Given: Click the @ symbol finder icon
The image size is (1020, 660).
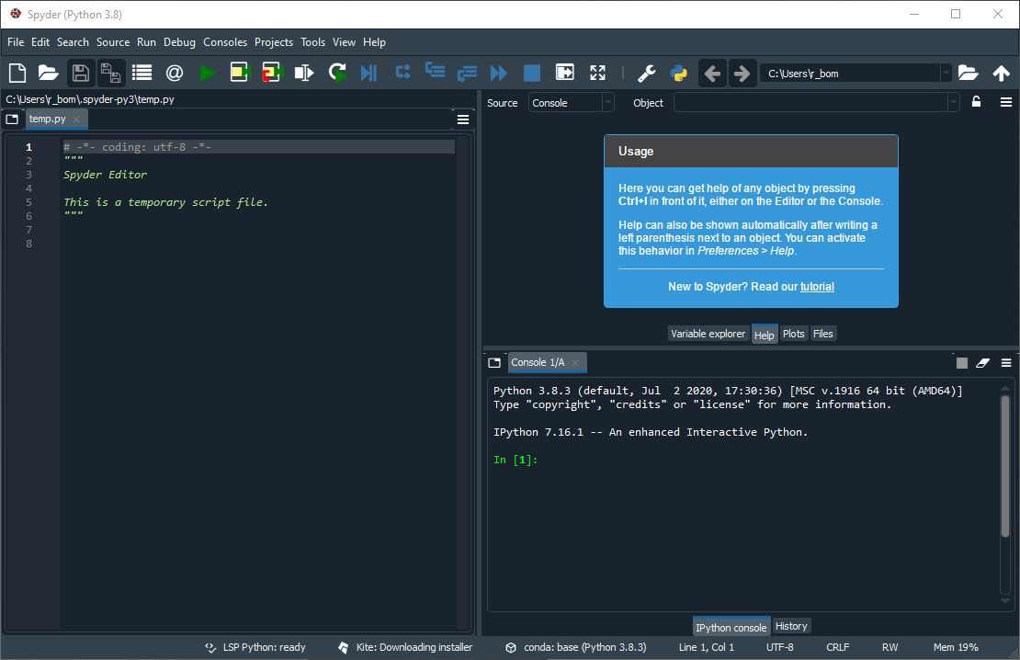Looking at the screenshot, I should pyautogui.click(x=175, y=73).
